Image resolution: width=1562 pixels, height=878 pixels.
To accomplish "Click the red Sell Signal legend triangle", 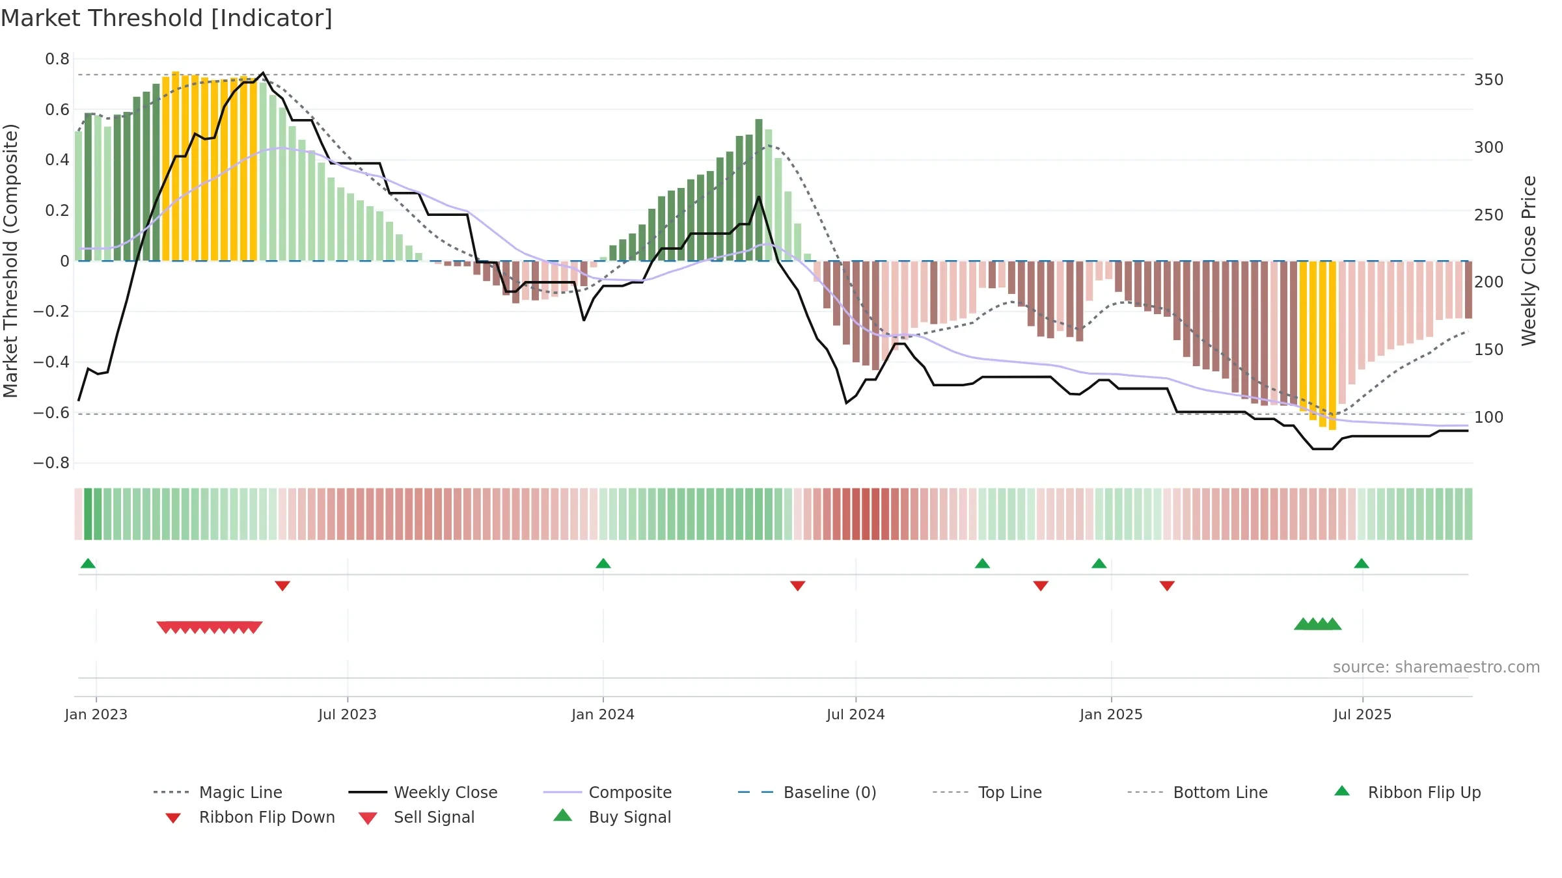I will pos(368,818).
